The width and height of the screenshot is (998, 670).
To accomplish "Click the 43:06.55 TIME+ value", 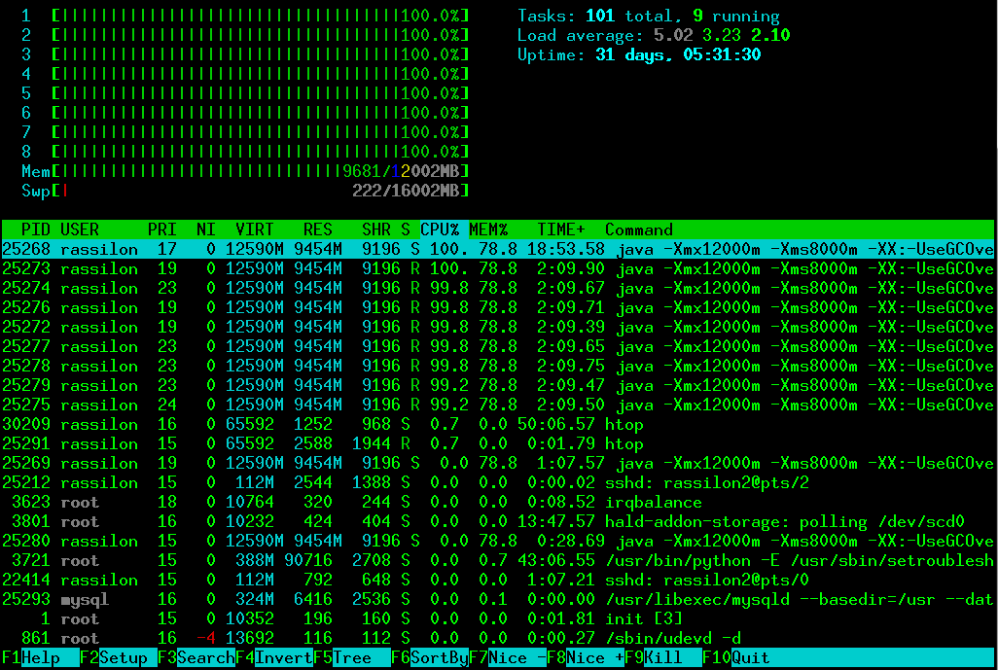I will (x=556, y=560).
